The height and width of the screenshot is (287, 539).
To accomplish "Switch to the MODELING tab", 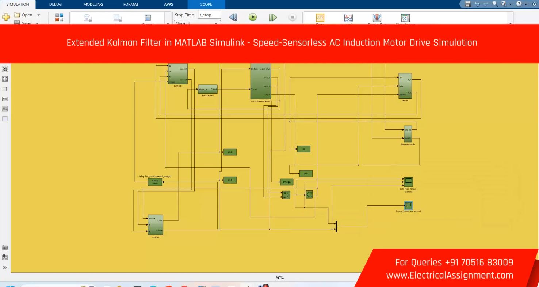I will (93, 4).
